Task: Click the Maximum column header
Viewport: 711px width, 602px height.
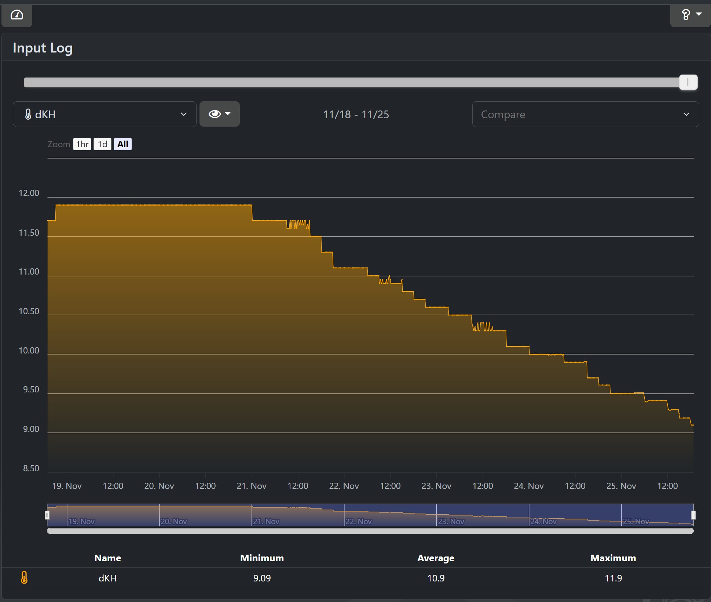Action: click(613, 558)
